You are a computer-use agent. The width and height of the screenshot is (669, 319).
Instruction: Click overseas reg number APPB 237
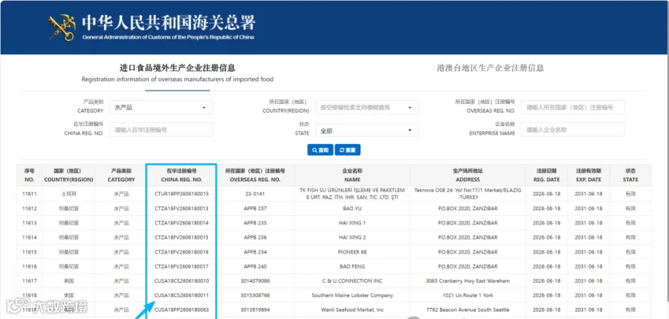pyautogui.click(x=255, y=208)
